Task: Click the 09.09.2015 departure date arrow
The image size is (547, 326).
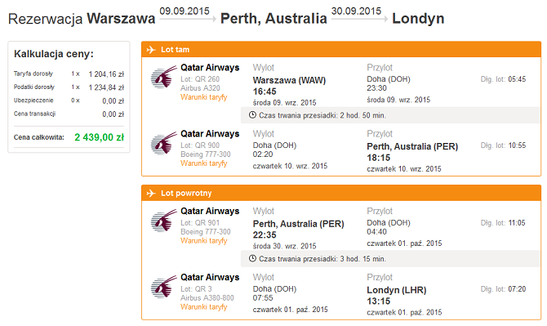Action: tap(188, 19)
